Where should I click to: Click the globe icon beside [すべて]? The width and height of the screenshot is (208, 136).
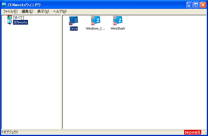tap(9, 18)
